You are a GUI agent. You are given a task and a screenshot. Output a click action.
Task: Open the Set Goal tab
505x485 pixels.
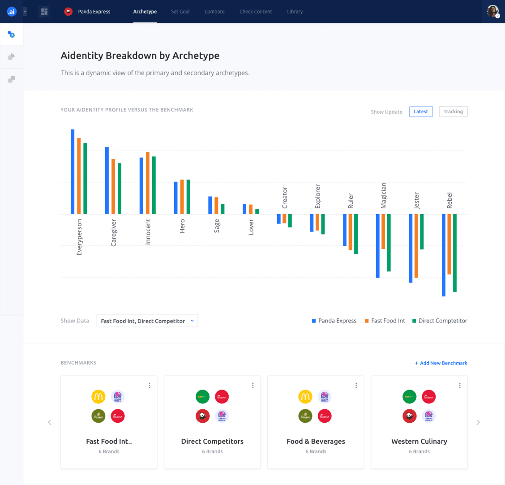tap(180, 12)
